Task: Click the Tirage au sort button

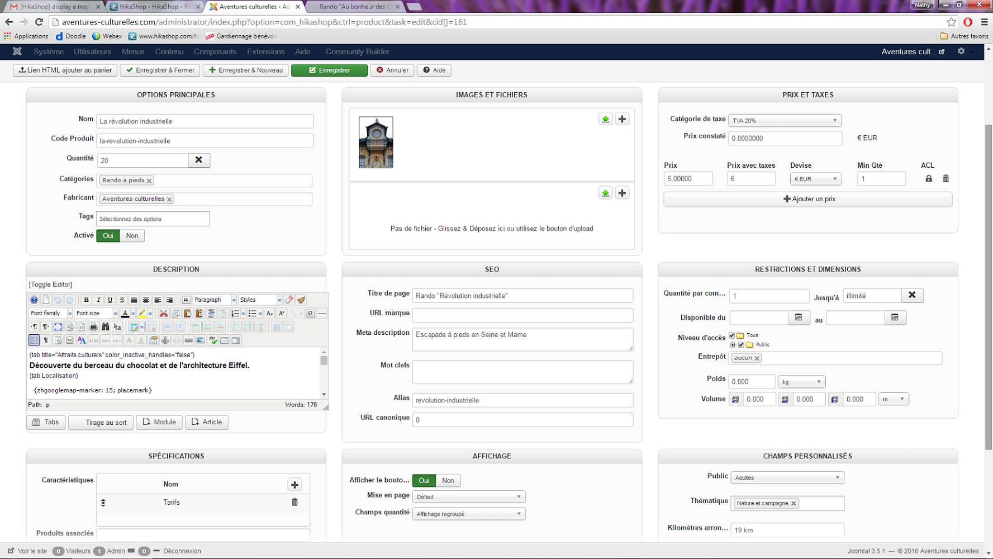Action: pos(101,423)
